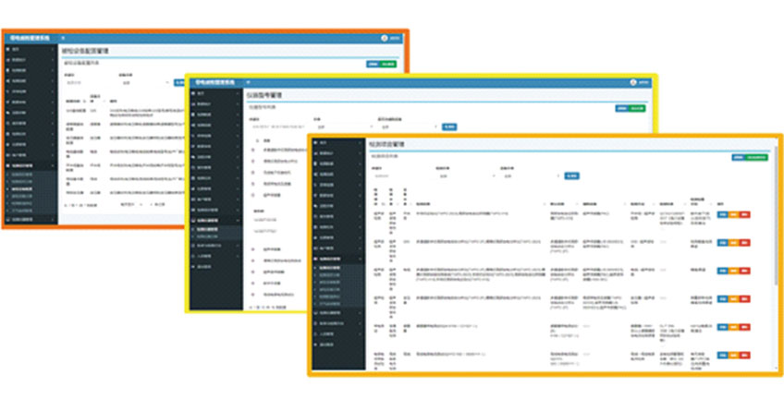Click the blue search button in the 检测项目管理 filter row

coord(571,175)
